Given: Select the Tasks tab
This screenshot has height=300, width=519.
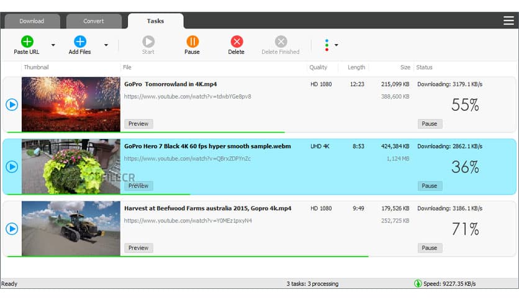Looking at the screenshot, I should point(156,21).
